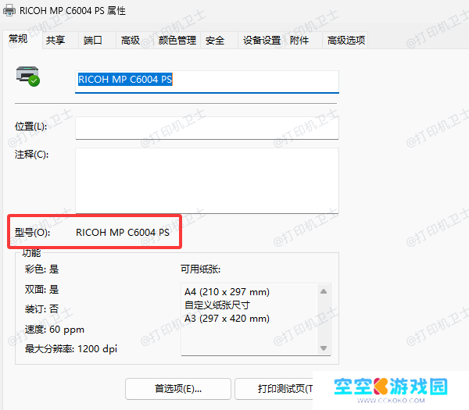This screenshot has height=410, width=469.
Task: Open the 高级选项 tab
Action: tap(346, 41)
